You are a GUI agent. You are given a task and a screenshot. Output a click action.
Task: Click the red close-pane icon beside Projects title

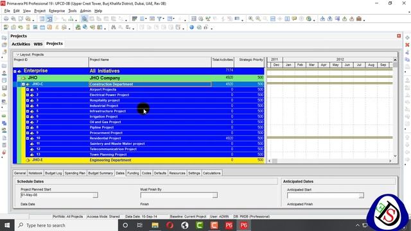coord(399,36)
